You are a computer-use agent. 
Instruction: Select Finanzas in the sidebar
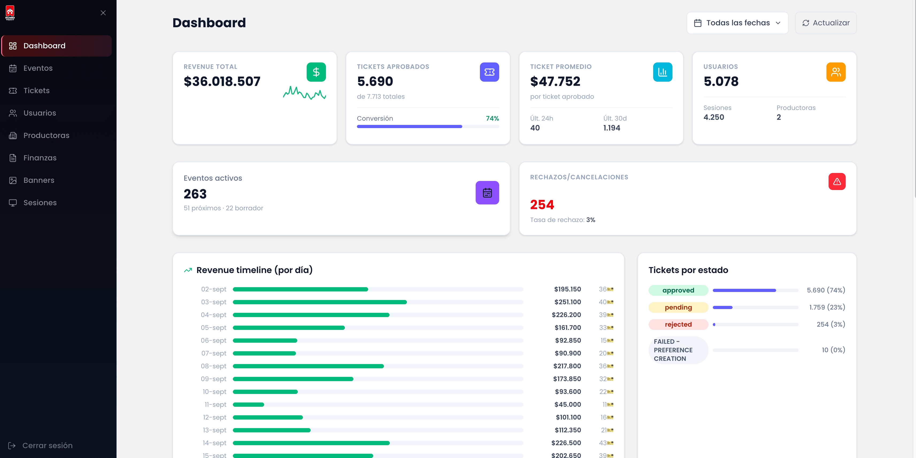coord(56,158)
